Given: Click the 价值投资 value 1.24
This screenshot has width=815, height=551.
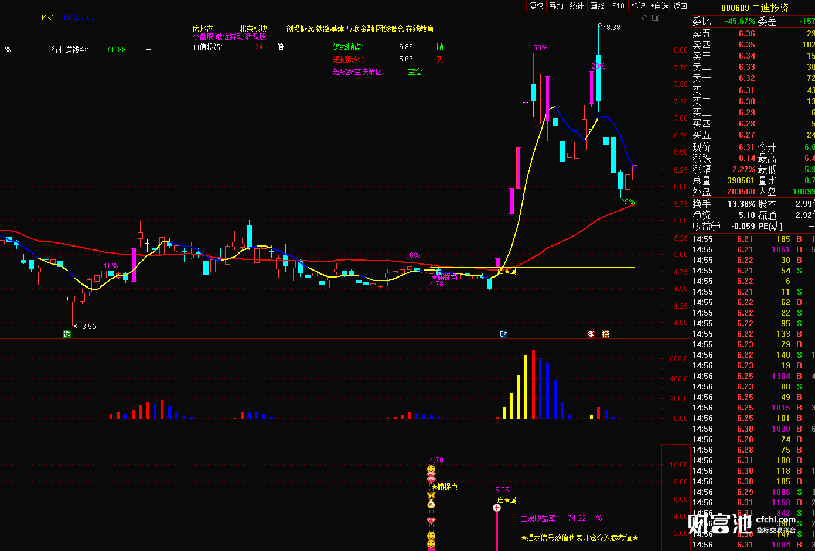Looking at the screenshot, I should pos(256,47).
